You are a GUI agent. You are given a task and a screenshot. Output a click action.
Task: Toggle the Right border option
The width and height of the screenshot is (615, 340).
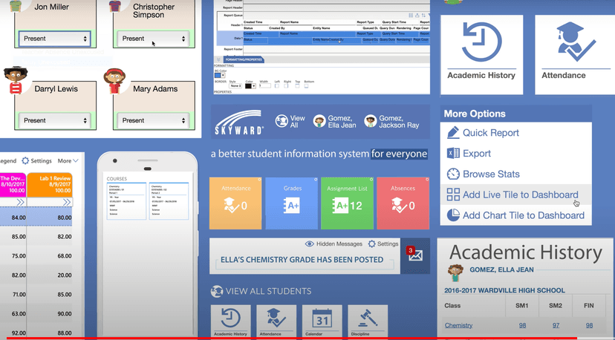tap(286, 85)
